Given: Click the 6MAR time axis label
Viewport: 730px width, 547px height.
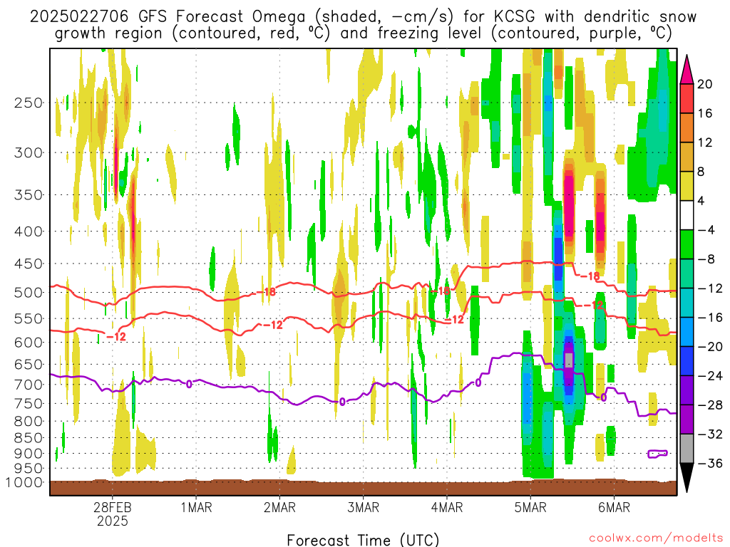Looking at the screenshot, I should pos(614,507).
